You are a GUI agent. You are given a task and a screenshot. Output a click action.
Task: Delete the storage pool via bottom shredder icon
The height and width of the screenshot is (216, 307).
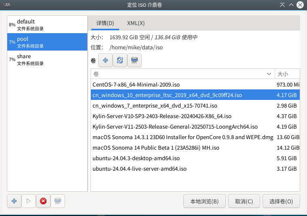coord(57,201)
